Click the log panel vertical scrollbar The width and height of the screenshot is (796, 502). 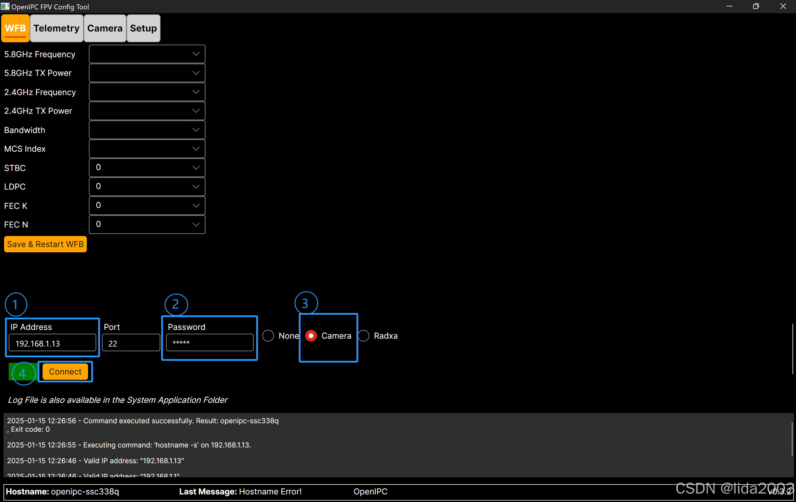pyautogui.click(x=792, y=438)
